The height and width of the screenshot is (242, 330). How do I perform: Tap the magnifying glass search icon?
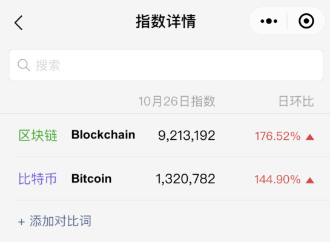click(x=24, y=65)
